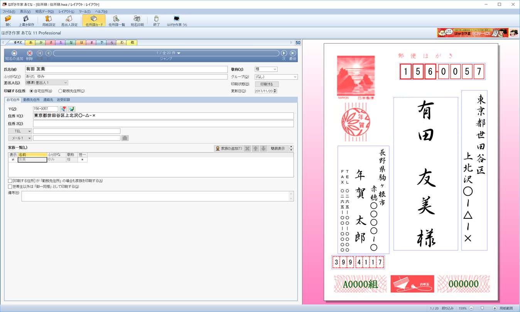Select the さ index tab
Viewport: 520px width, 312px height.
click(x=51, y=42)
